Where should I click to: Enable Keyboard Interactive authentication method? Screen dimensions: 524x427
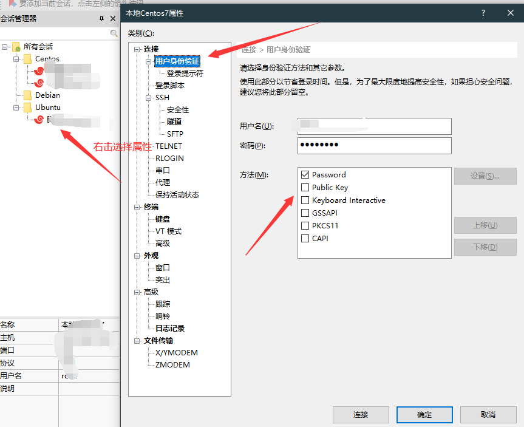[305, 200]
